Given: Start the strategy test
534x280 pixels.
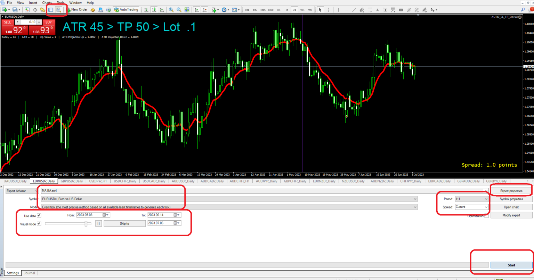Looking at the screenshot, I should [x=511, y=265].
